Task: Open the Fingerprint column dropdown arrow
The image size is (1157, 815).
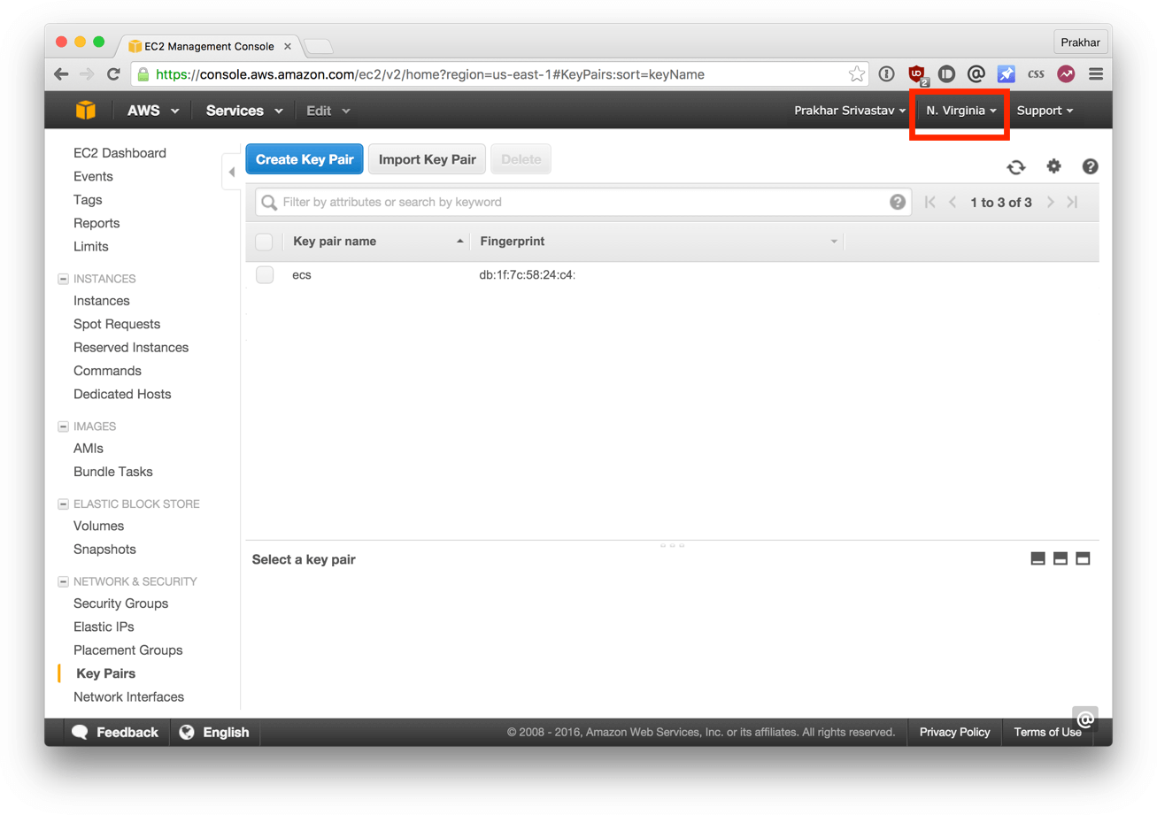Action: (x=834, y=242)
